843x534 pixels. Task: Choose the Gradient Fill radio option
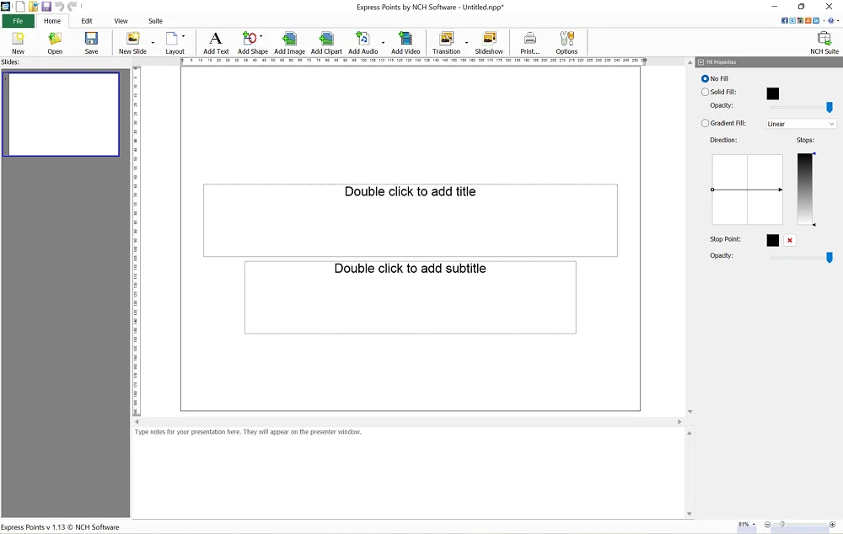(706, 124)
